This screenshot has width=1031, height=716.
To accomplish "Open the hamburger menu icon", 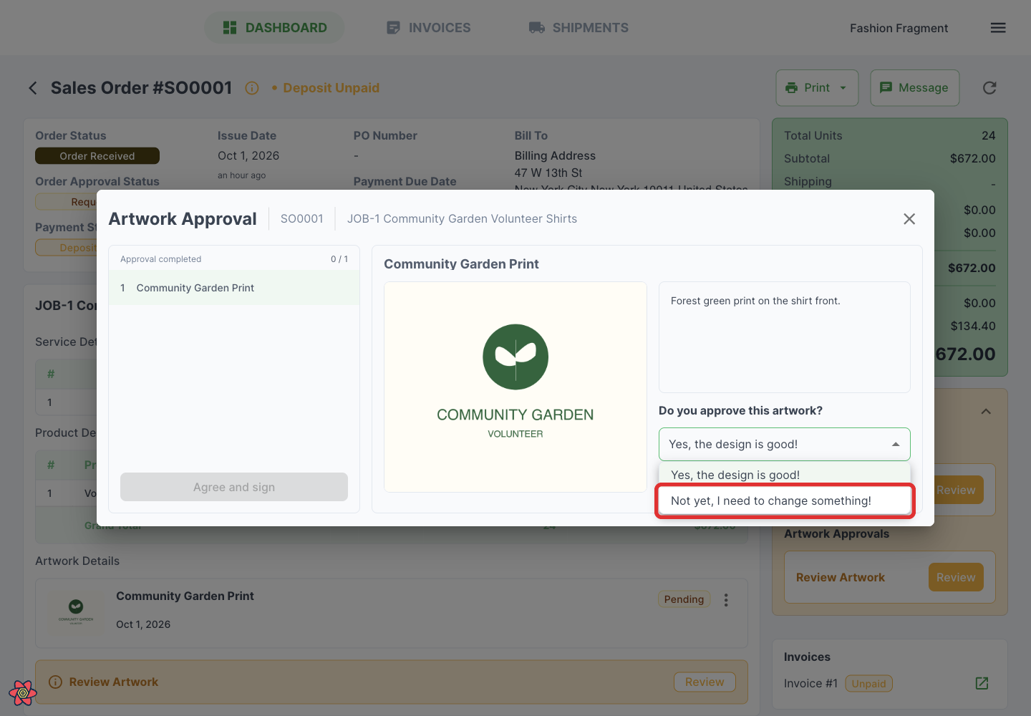I will pyautogui.click(x=998, y=28).
